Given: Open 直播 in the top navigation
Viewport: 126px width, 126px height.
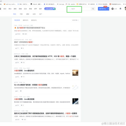Looking at the screenshot, I should click(x=20, y=9).
